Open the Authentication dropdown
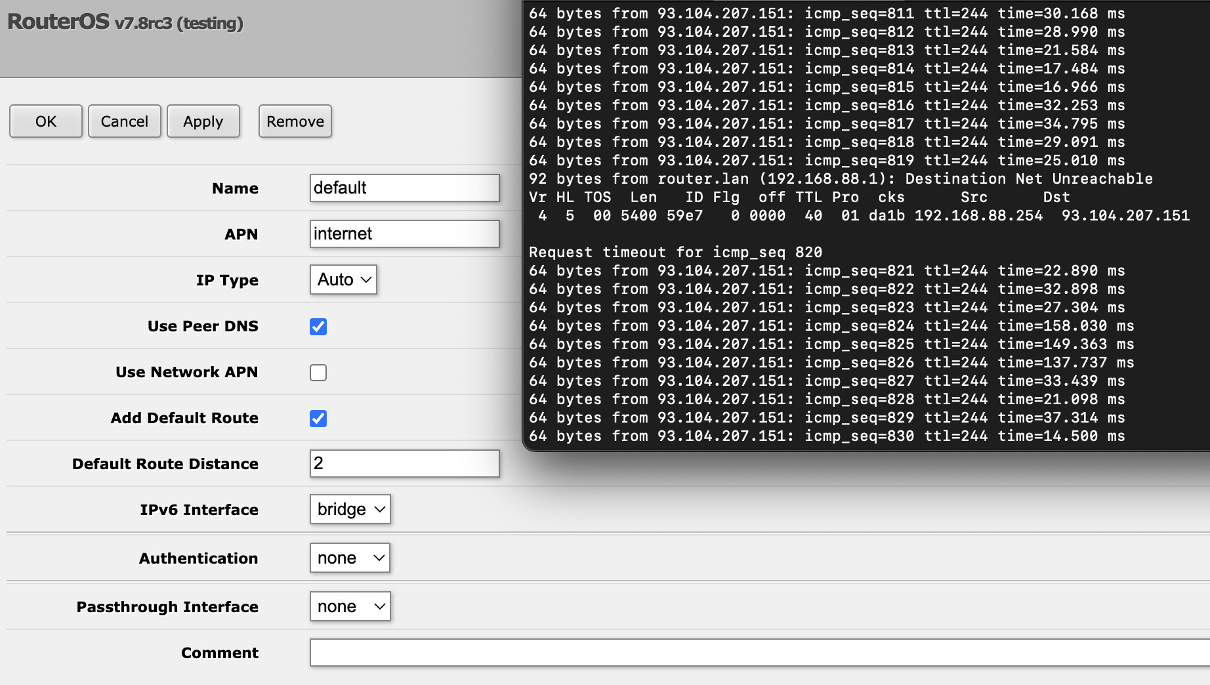The width and height of the screenshot is (1210, 685). click(x=350, y=558)
